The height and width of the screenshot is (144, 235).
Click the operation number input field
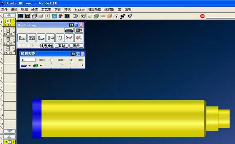coord(28,60)
